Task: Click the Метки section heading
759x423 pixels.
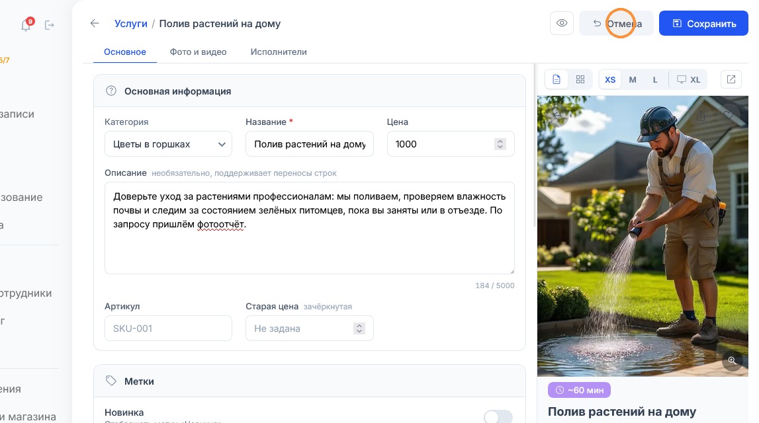Action: point(139,381)
